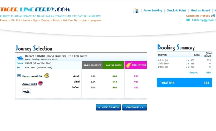Viewport: 216px width, 131px height.
Task: Click the envelope email icon
Action: pyautogui.click(x=188, y=20)
